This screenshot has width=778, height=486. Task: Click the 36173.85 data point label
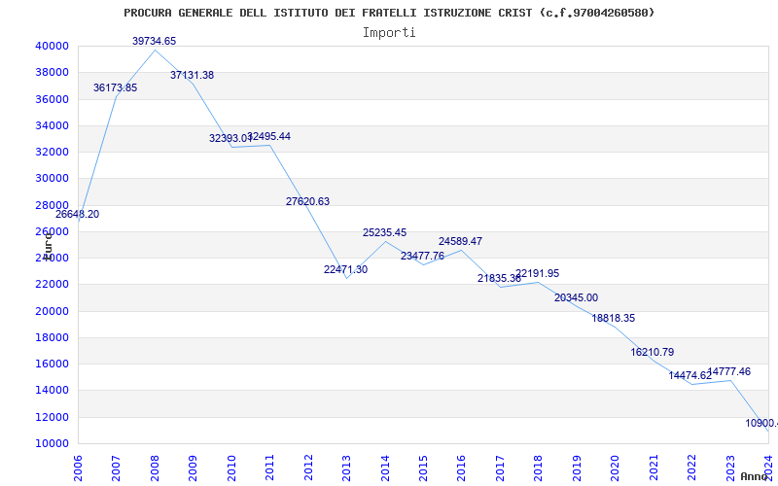pyautogui.click(x=115, y=87)
